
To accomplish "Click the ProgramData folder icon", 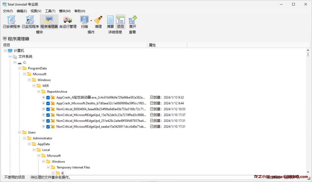I will point(24,68).
